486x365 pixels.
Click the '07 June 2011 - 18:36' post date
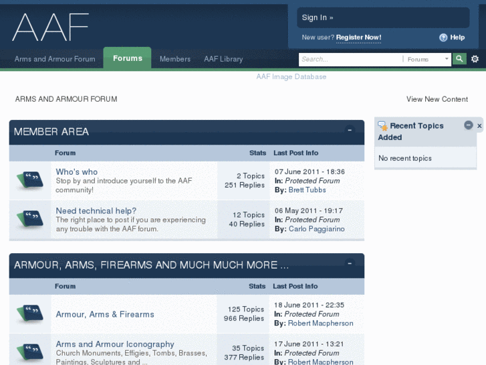[310, 171]
